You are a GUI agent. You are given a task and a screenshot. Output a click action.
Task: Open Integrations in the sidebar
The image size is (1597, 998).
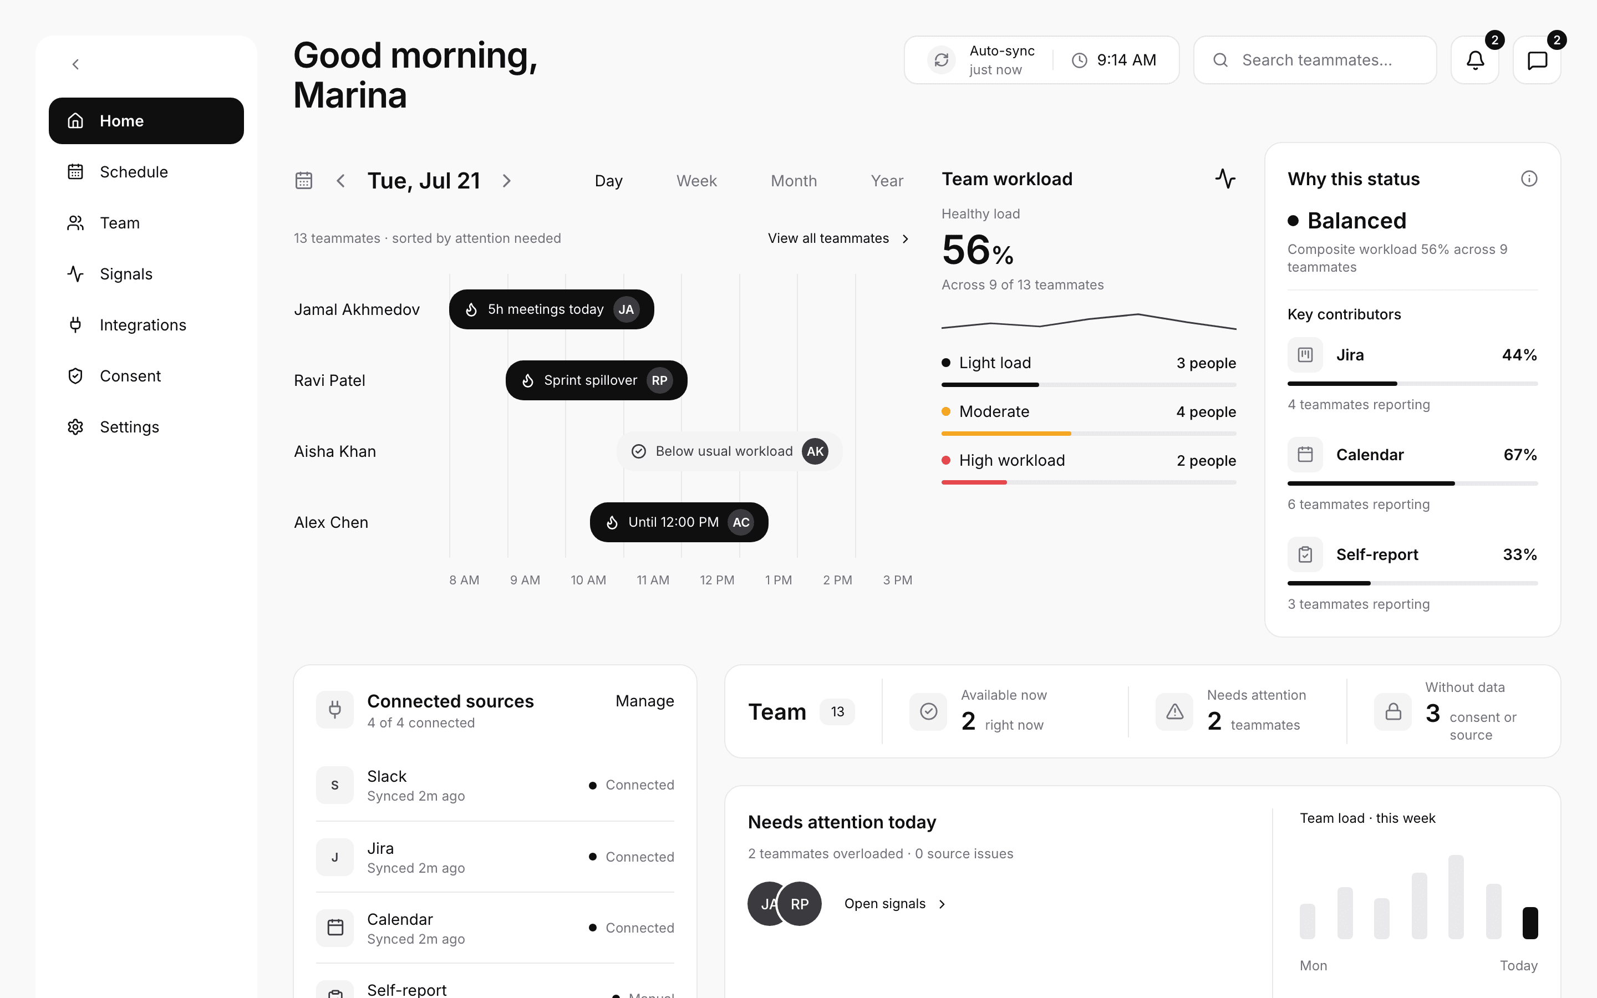pos(146,325)
